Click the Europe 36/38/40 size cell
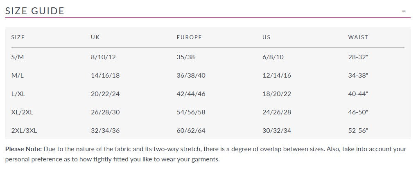Viewport: 418px width, 172px height. (191, 76)
